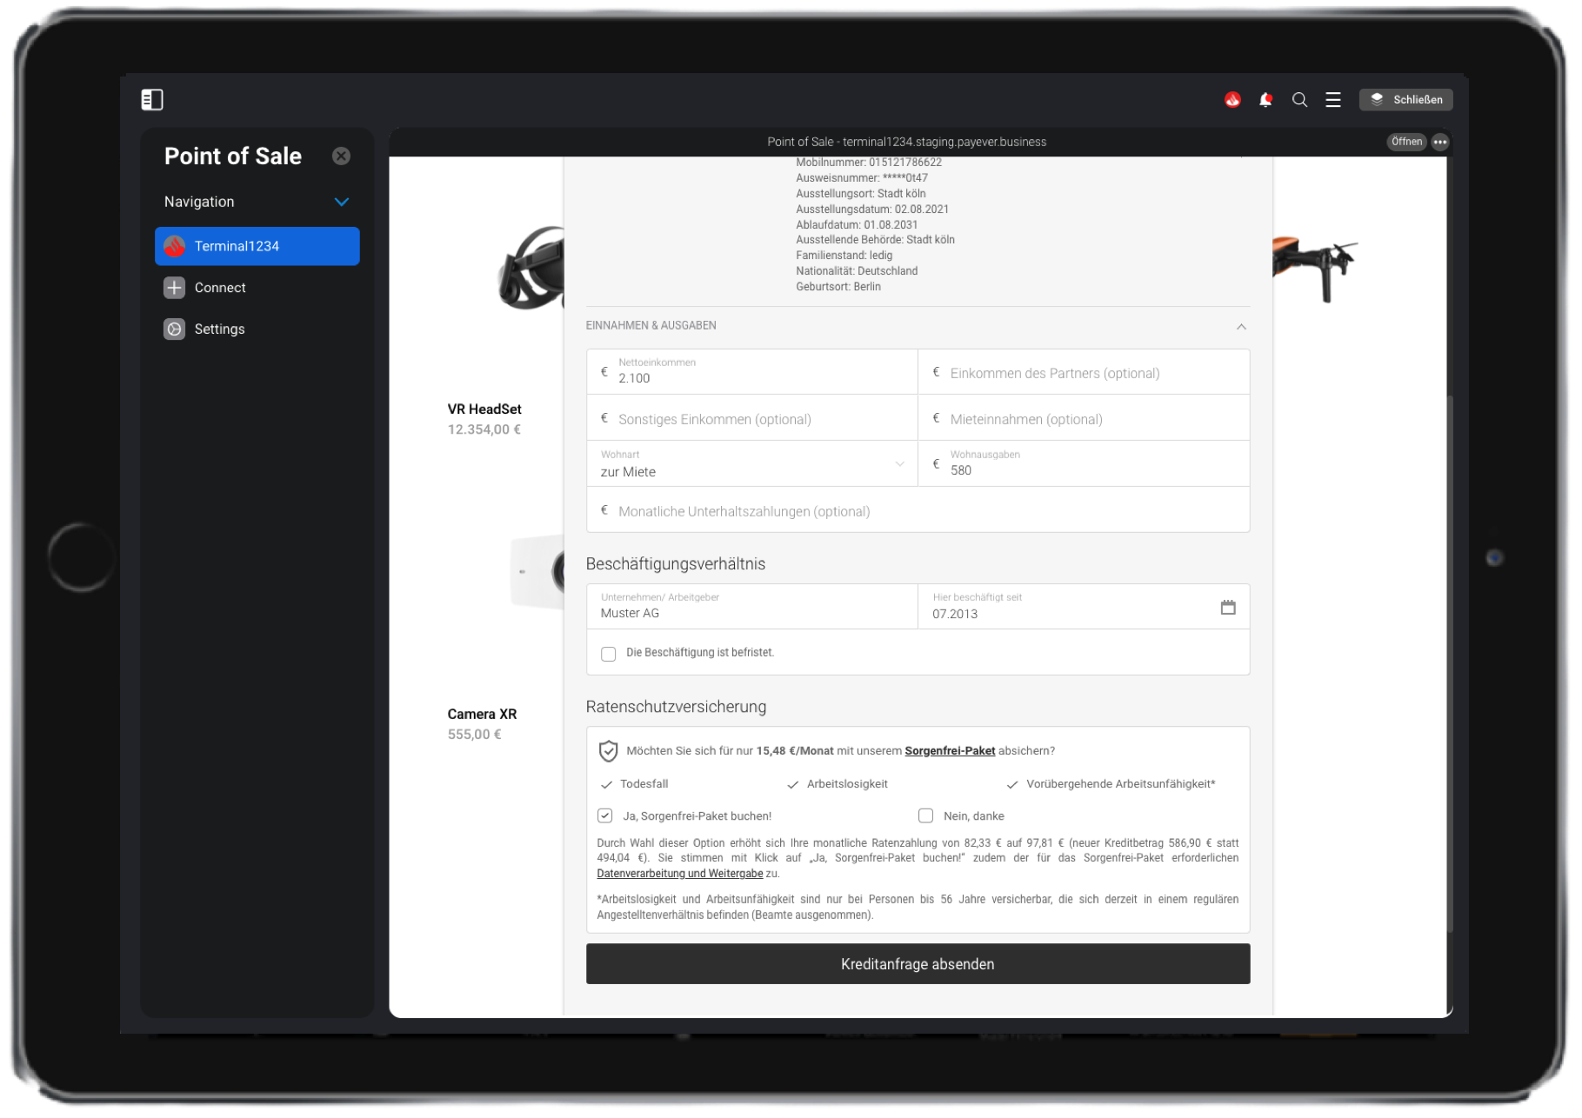Collapse the Navigation section chevron
The width and height of the screenshot is (1582, 1118).
342,202
